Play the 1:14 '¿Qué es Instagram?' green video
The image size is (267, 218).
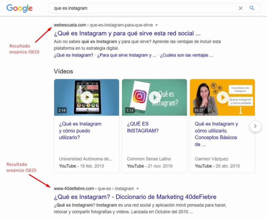pos(154,97)
